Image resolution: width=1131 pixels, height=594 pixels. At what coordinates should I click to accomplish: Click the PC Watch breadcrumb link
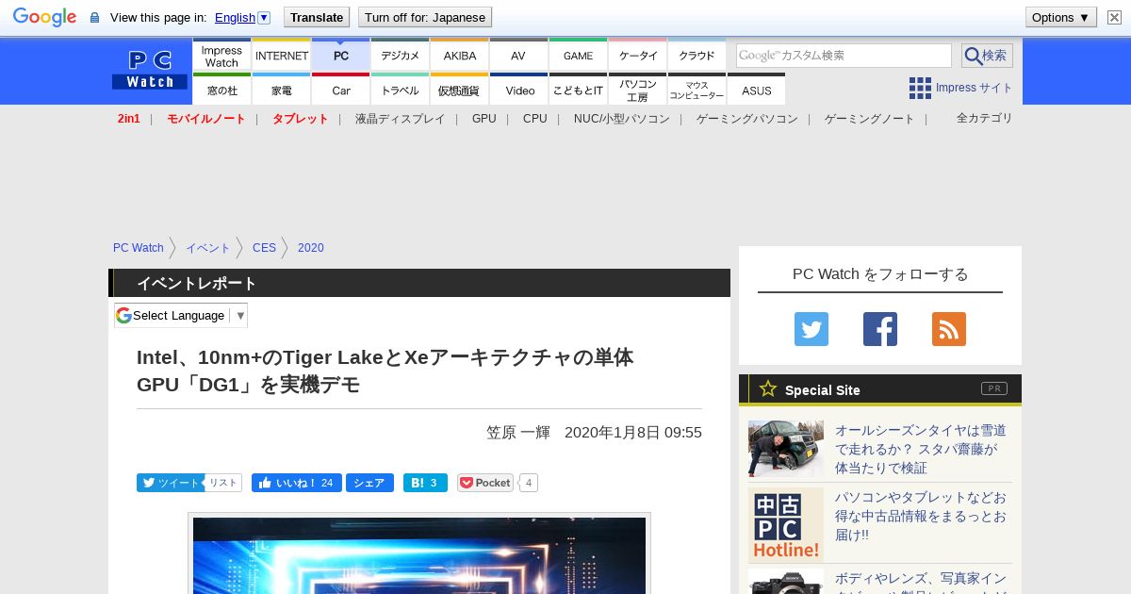click(x=139, y=248)
